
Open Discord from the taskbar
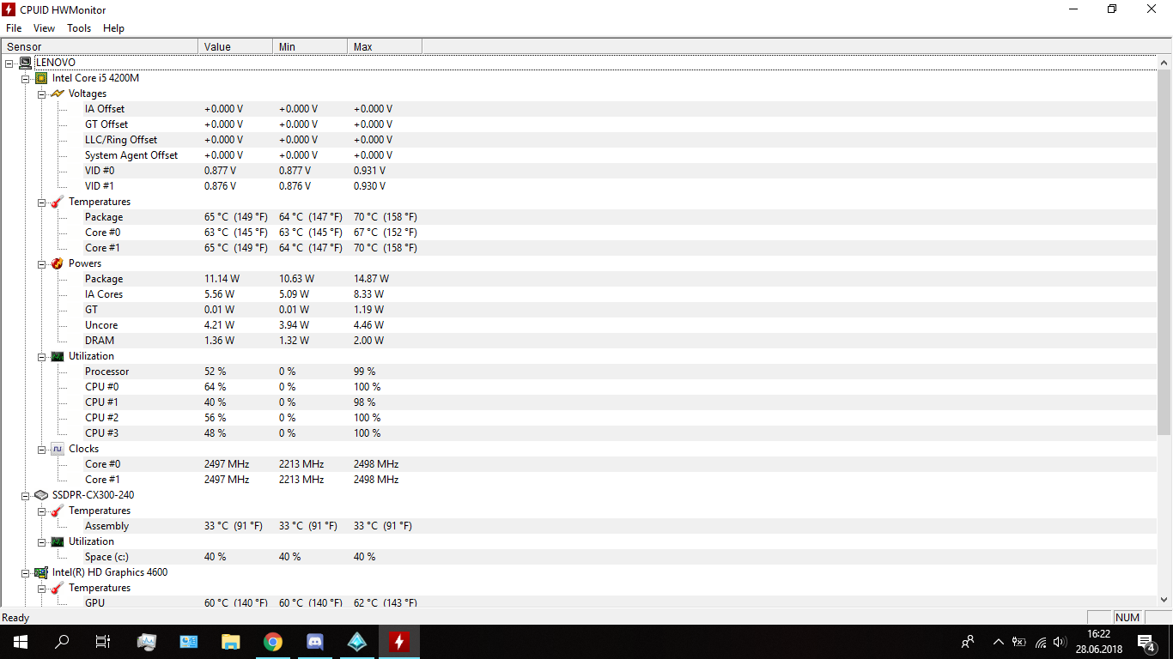point(315,641)
